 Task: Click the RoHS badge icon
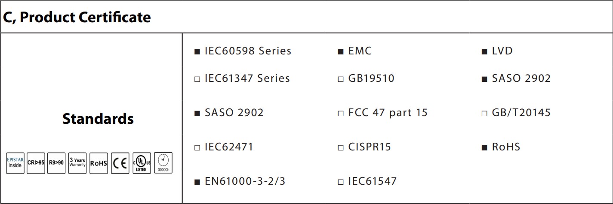(99, 163)
